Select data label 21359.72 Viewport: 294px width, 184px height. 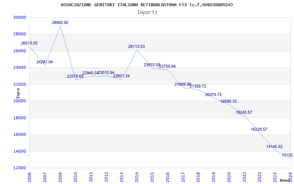coord(198,86)
